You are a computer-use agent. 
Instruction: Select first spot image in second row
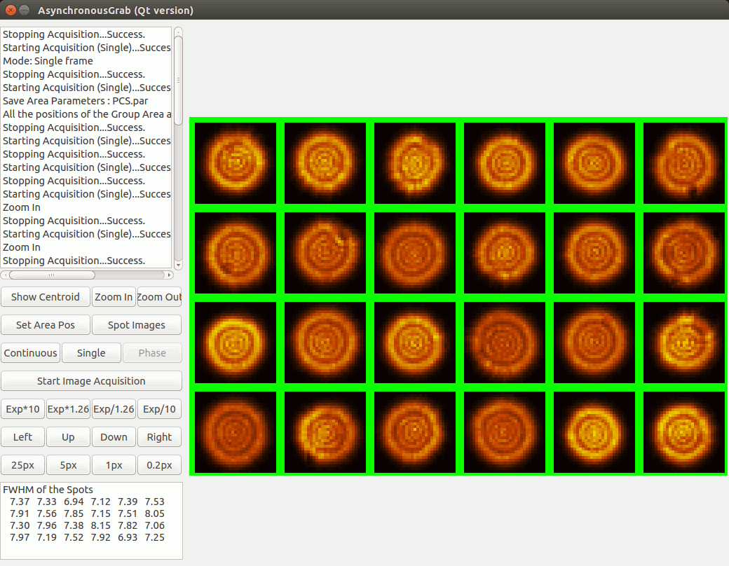(x=236, y=253)
